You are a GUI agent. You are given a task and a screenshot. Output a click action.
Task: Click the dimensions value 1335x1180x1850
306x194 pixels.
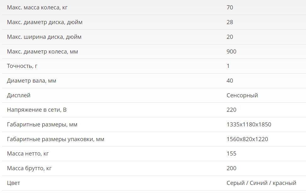click(249, 125)
